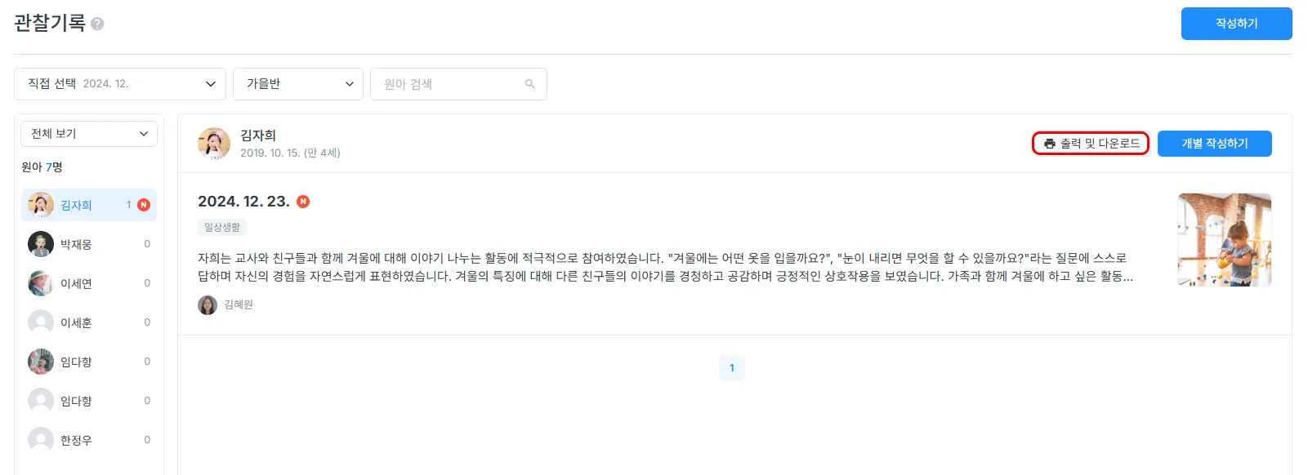The image size is (1308, 475).
Task: Select 한정우 in the child list
Action: (x=76, y=440)
